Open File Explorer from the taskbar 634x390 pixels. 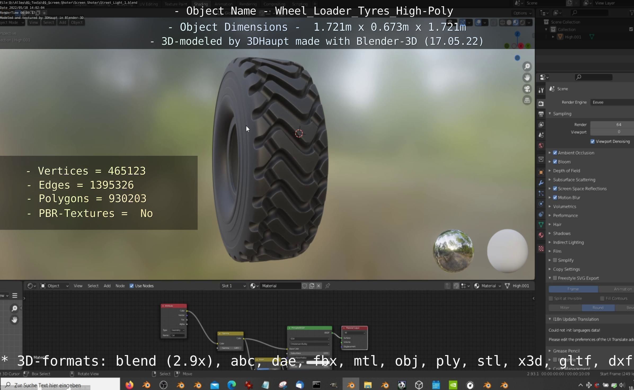(368, 385)
